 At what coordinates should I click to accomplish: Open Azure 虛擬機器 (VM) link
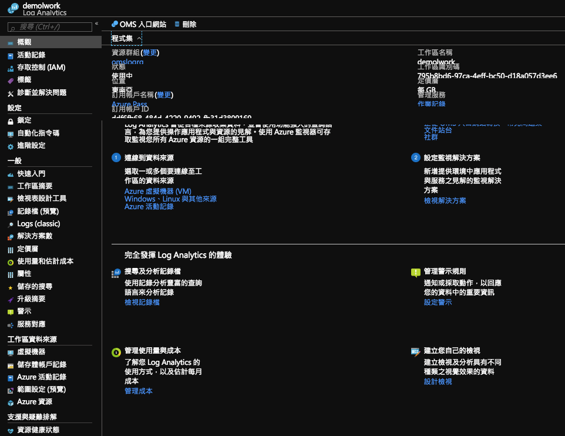158,191
